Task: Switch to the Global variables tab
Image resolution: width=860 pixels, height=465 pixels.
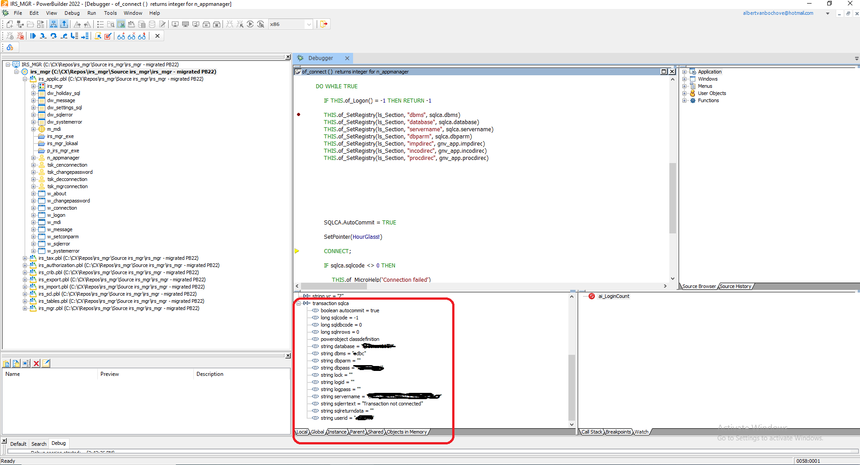Action: click(x=318, y=432)
